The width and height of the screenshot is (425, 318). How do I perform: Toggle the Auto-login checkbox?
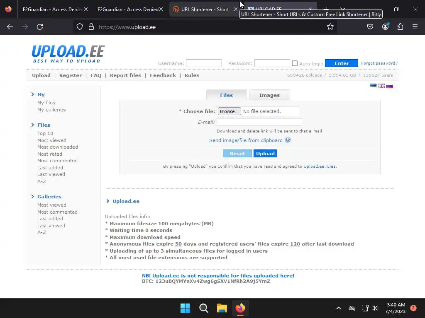pyautogui.click(x=295, y=63)
